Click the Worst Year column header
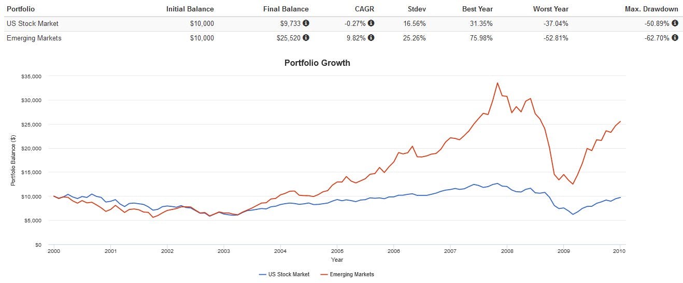This screenshot has width=683, height=283. coord(550,9)
